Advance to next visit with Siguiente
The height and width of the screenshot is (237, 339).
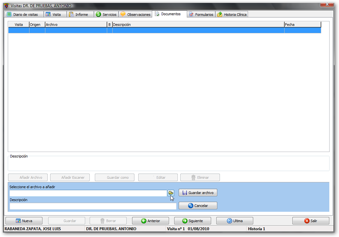point(192,221)
